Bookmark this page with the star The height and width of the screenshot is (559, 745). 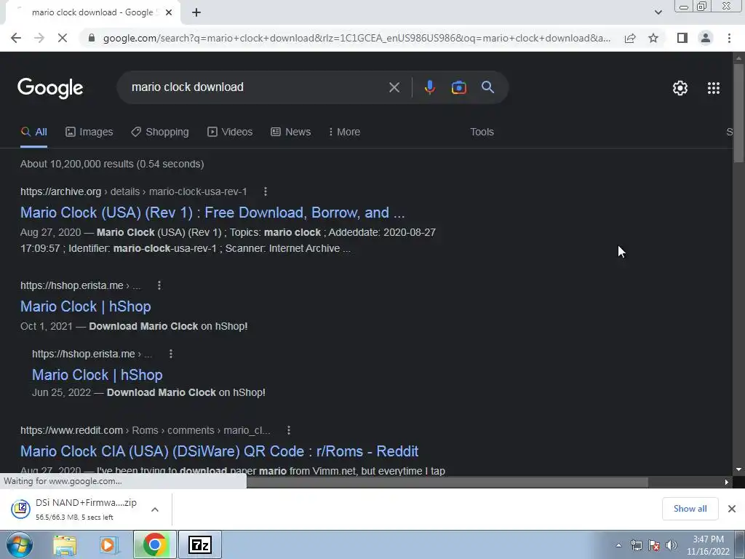pos(653,38)
